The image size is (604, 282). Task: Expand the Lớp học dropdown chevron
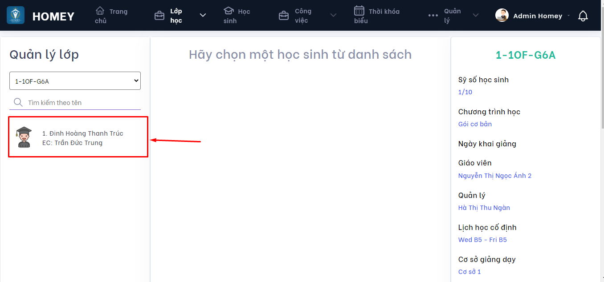point(203,15)
